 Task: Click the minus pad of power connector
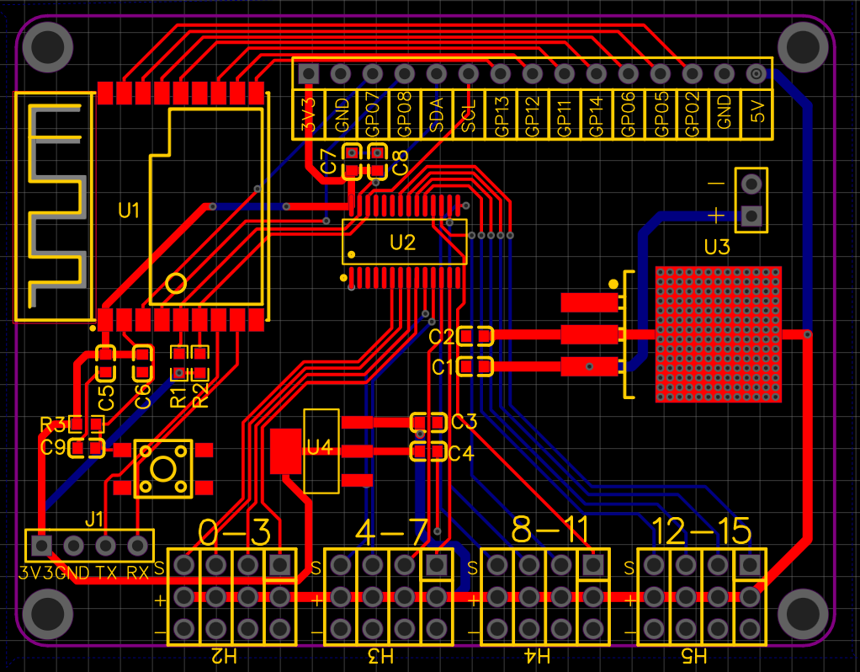751,184
